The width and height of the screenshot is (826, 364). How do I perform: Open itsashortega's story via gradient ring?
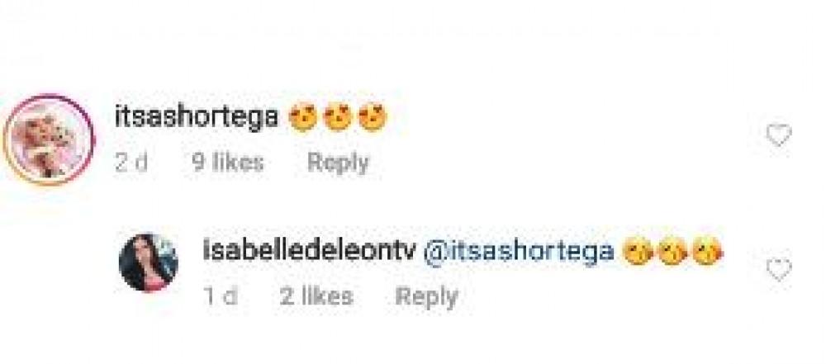point(49,139)
